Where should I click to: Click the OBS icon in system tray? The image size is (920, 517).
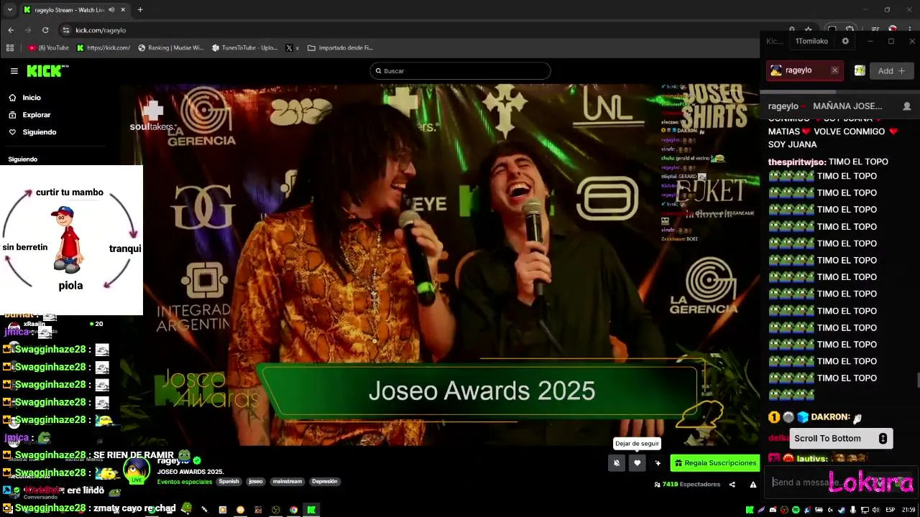(x=784, y=510)
